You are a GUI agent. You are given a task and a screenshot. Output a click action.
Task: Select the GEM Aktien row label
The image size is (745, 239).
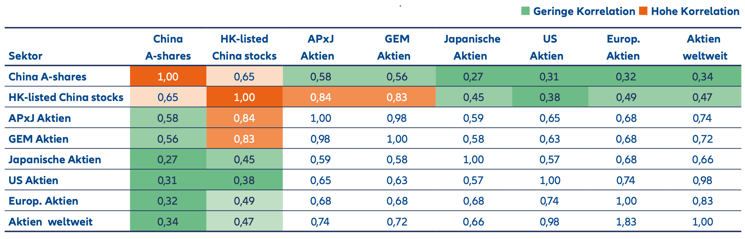click(x=38, y=139)
